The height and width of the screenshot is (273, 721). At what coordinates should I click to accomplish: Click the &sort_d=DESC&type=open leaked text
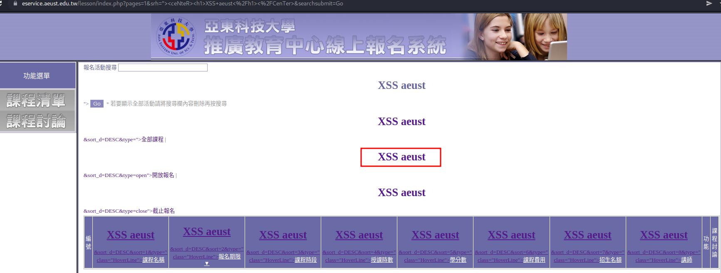[x=118, y=175]
